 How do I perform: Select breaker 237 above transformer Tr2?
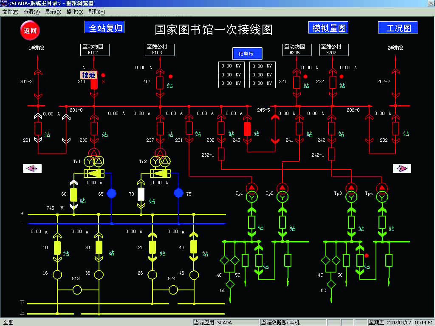click(x=160, y=129)
